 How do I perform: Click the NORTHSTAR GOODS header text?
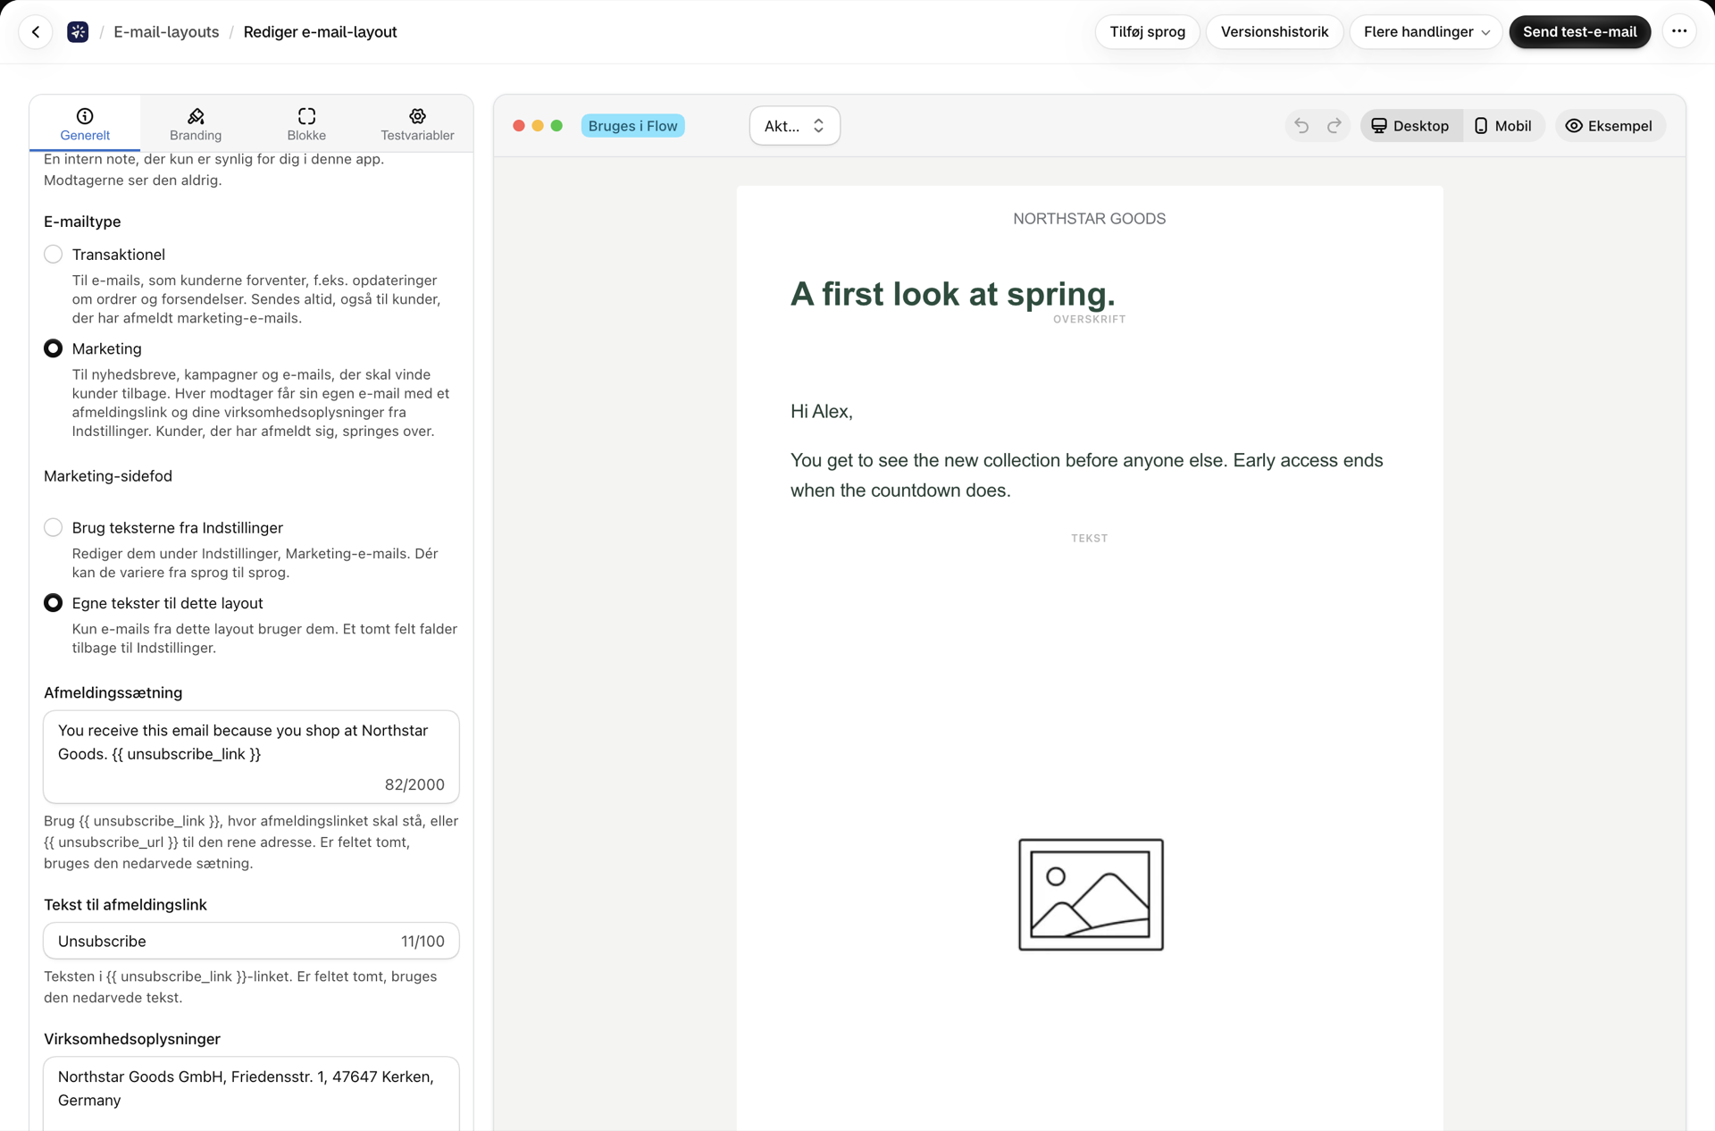pos(1089,219)
